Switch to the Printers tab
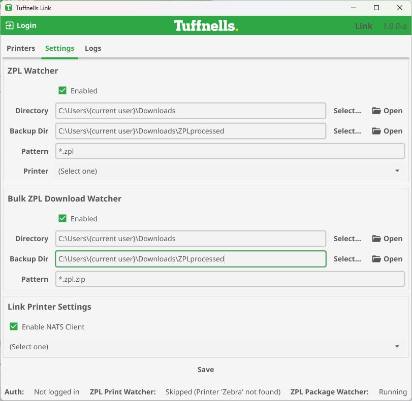 (x=21, y=48)
